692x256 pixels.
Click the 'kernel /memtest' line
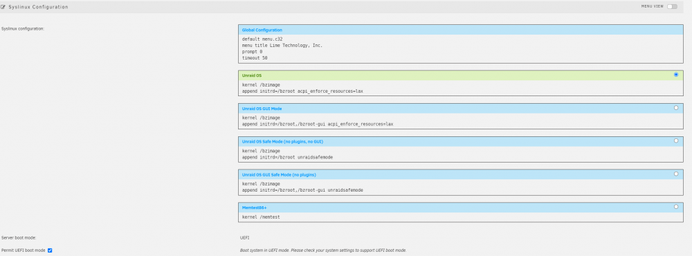tap(261, 217)
